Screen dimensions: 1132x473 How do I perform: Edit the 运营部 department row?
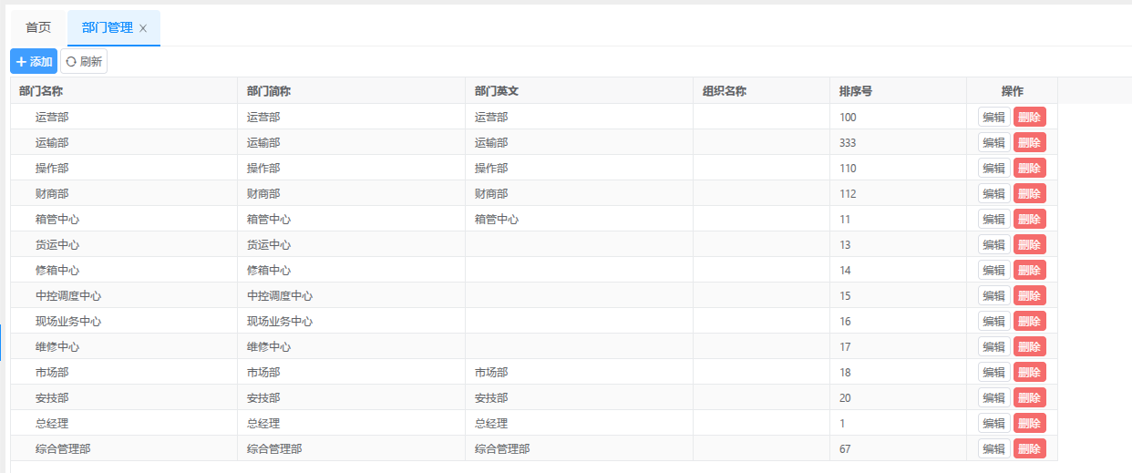993,117
